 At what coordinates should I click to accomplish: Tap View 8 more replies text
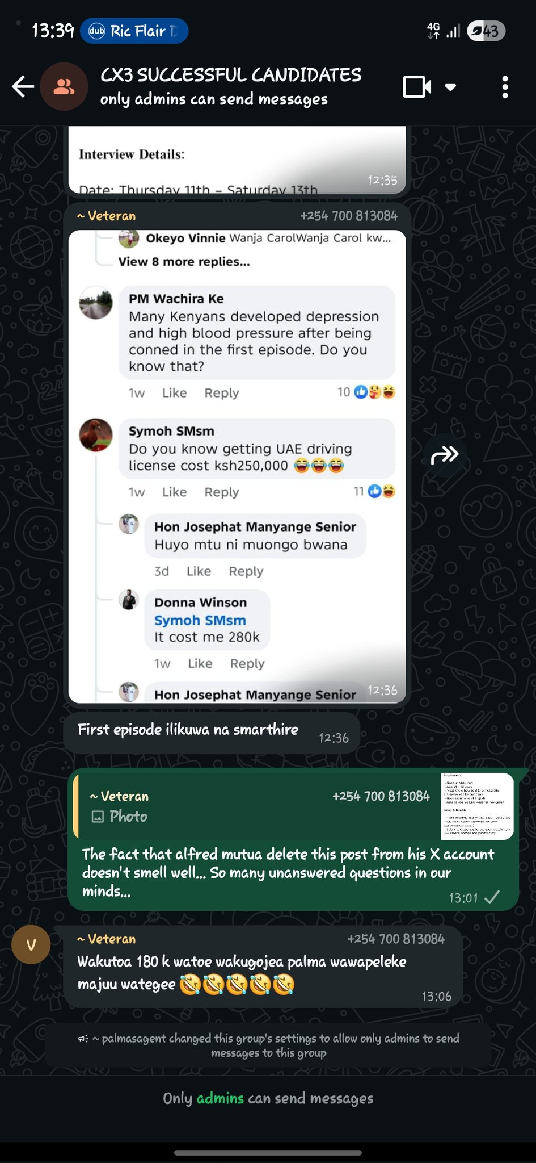click(x=184, y=262)
